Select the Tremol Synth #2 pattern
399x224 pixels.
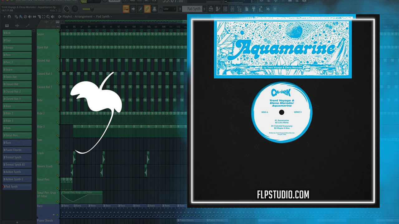click(17, 165)
